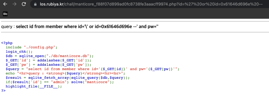
Task: Click the '<?php' opening tag line
Action: click(x=7, y=43)
